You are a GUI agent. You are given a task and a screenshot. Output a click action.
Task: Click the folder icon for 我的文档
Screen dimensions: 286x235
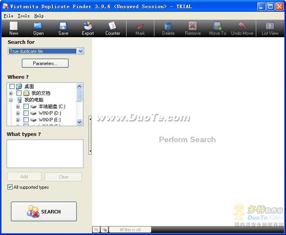click(26, 93)
